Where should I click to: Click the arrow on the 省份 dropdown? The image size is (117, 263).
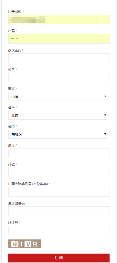pos(105,115)
